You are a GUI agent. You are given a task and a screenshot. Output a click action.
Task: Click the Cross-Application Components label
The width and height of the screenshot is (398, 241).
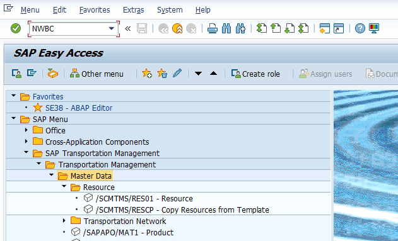pyautogui.click(x=97, y=142)
